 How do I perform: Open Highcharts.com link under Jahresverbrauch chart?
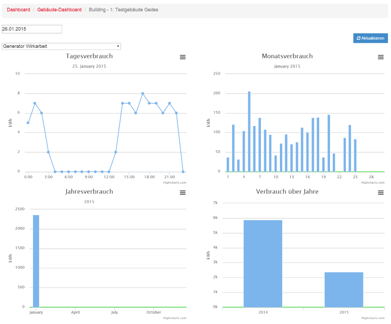click(x=175, y=318)
